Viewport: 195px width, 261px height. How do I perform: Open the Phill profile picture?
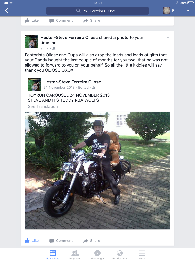coord(167,10)
